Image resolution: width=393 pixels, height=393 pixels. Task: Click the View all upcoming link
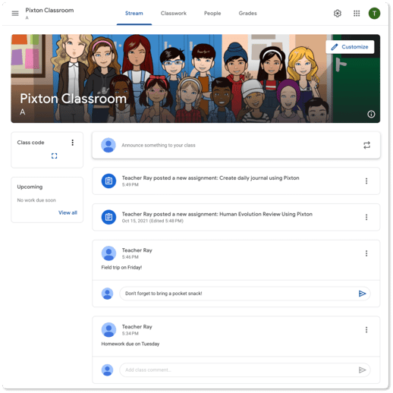(68, 212)
